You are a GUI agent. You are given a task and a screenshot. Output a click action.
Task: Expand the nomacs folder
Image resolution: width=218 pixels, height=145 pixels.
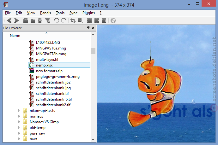[19, 116]
